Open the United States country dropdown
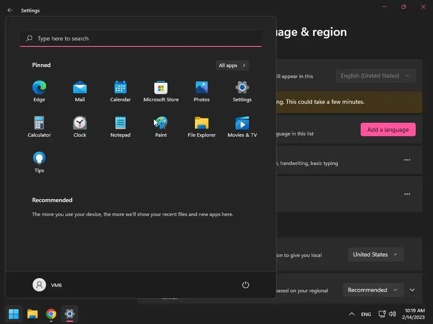The height and width of the screenshot is (324, 433). (375, 254)
